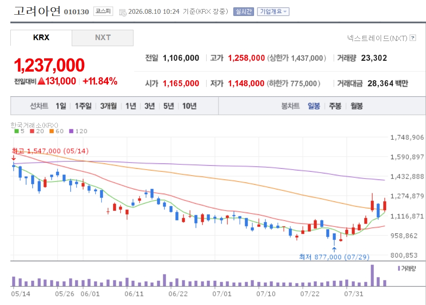Click the 실시간 real-time button
426x305 pixels.
coord(243,12)
